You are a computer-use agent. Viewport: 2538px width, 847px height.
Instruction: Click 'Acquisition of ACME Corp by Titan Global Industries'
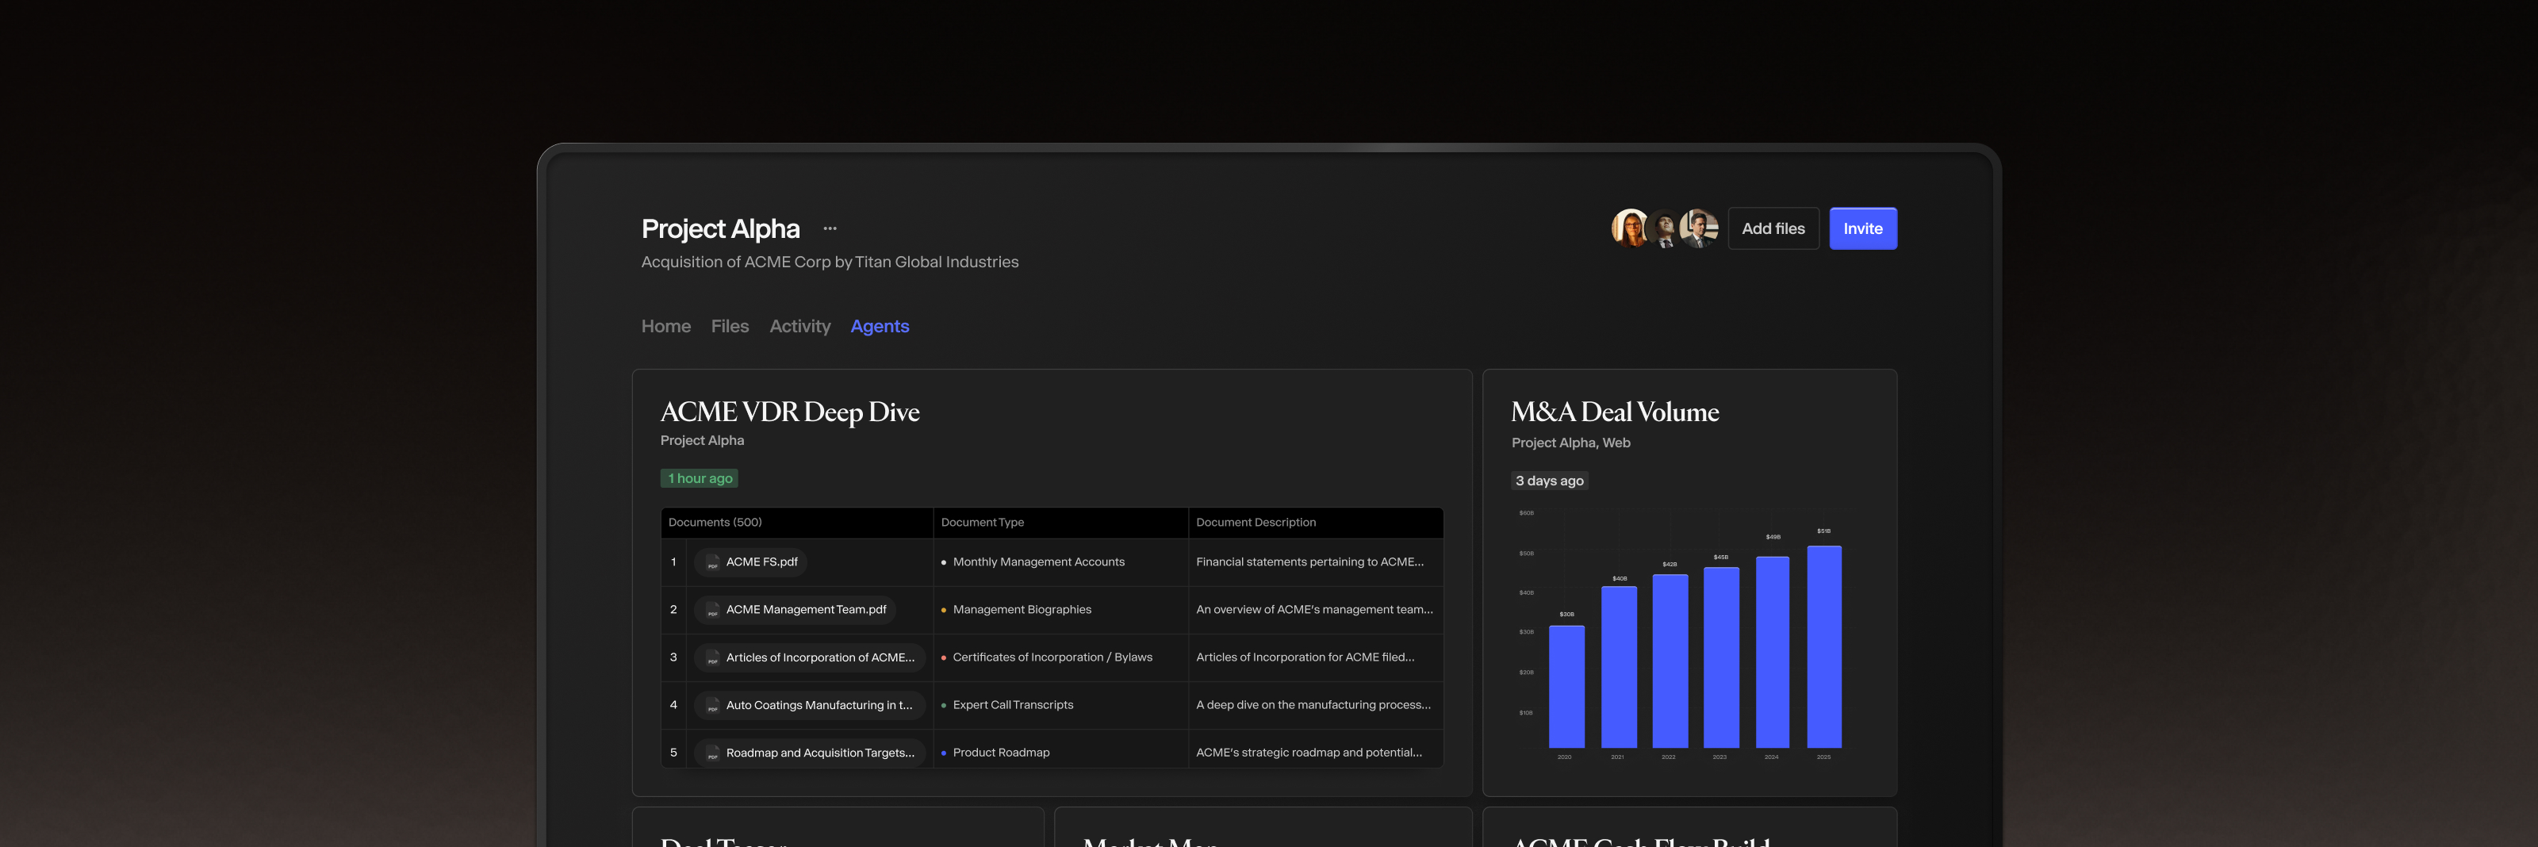[830, 262]
